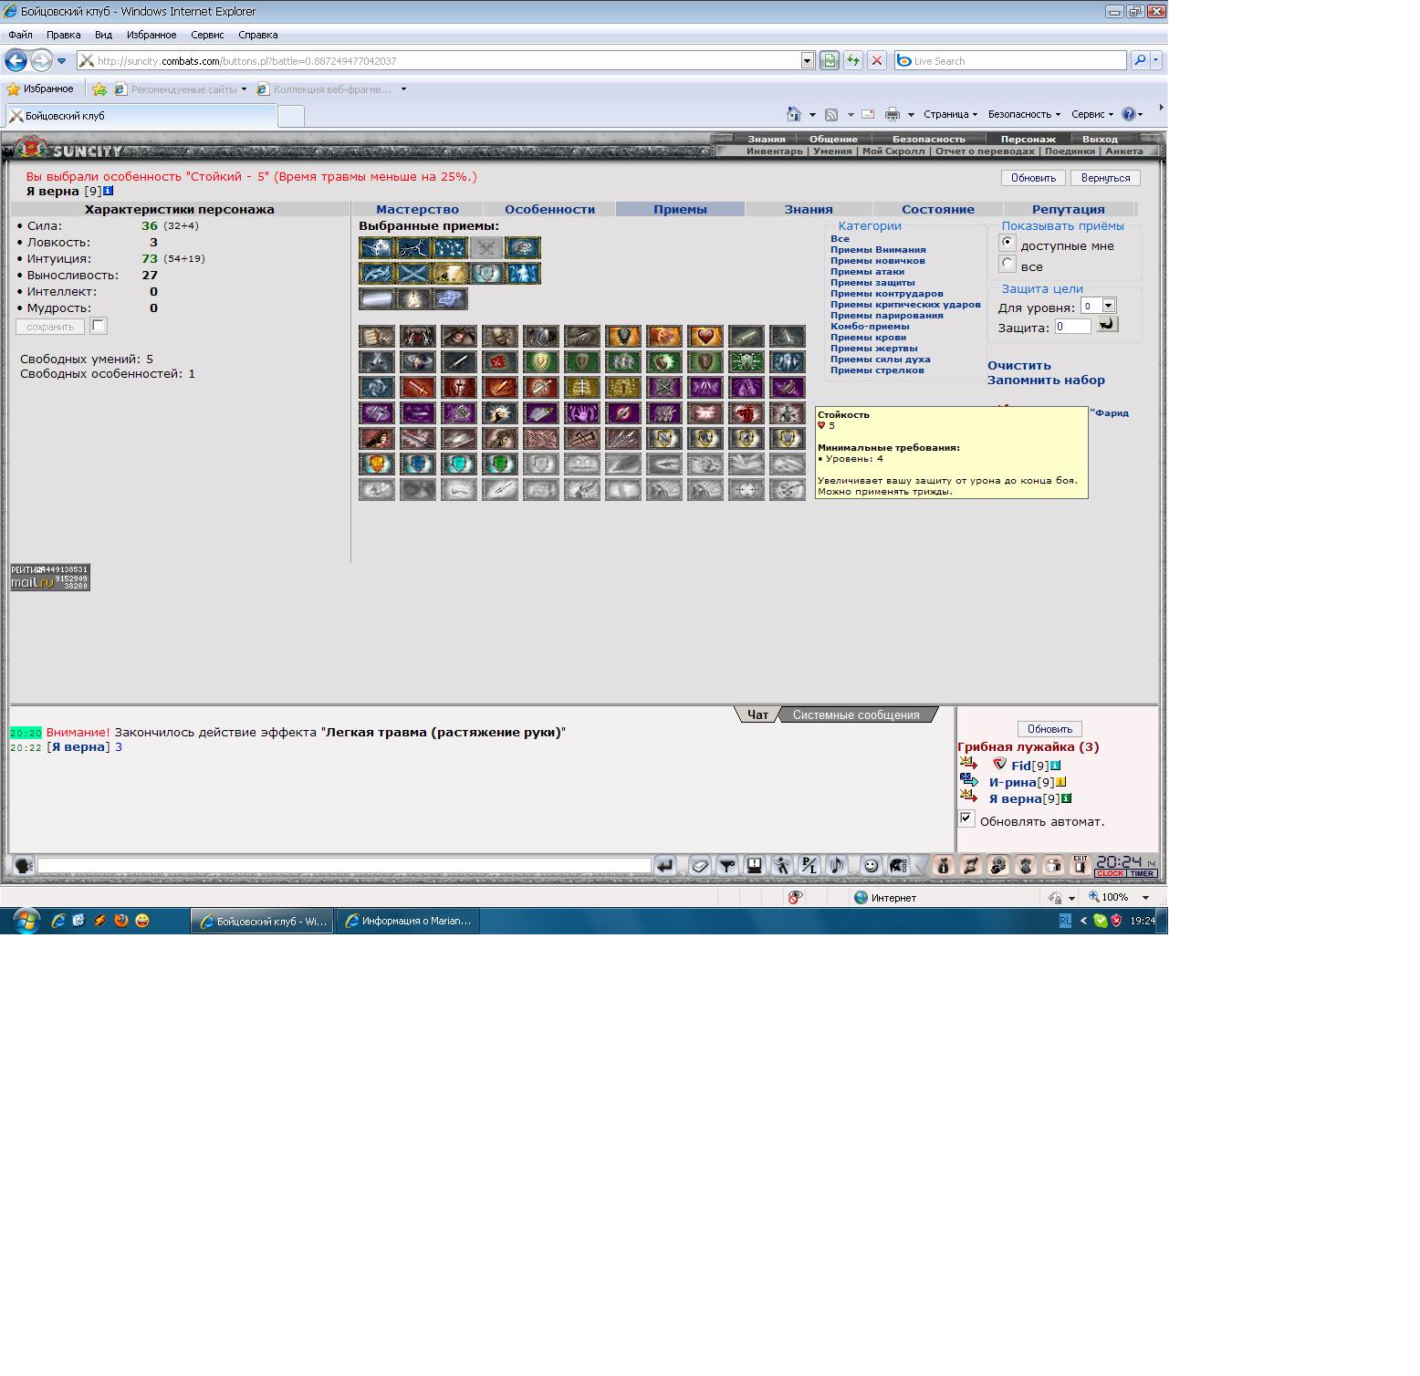
Task: Switch to Системные сообщения chat tab
Action: [x=856, y=714]
